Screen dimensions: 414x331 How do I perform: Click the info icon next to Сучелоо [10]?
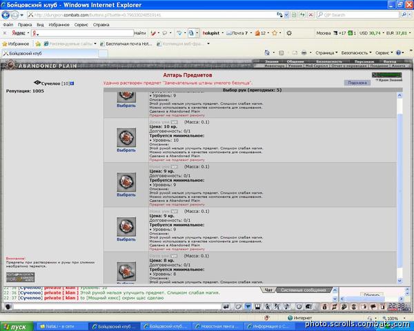click(72, 83)
